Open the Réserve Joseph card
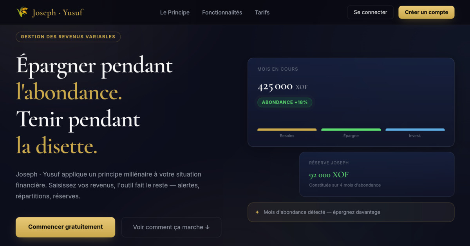Image resolution: width=470 pixels, height=246 pixels. click(x=377, y=174)
